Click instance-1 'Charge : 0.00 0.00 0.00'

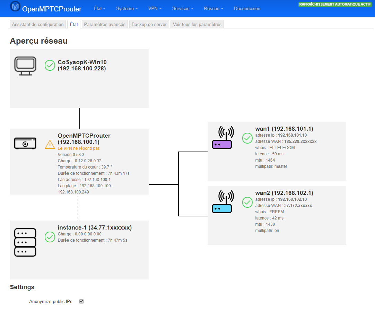[x=80, y=234]
